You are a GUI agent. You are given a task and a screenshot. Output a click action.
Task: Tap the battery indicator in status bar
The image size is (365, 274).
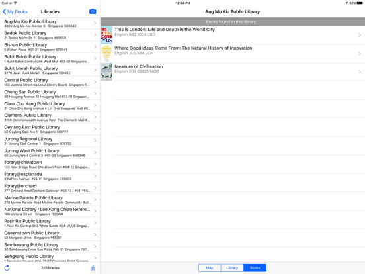360,3
